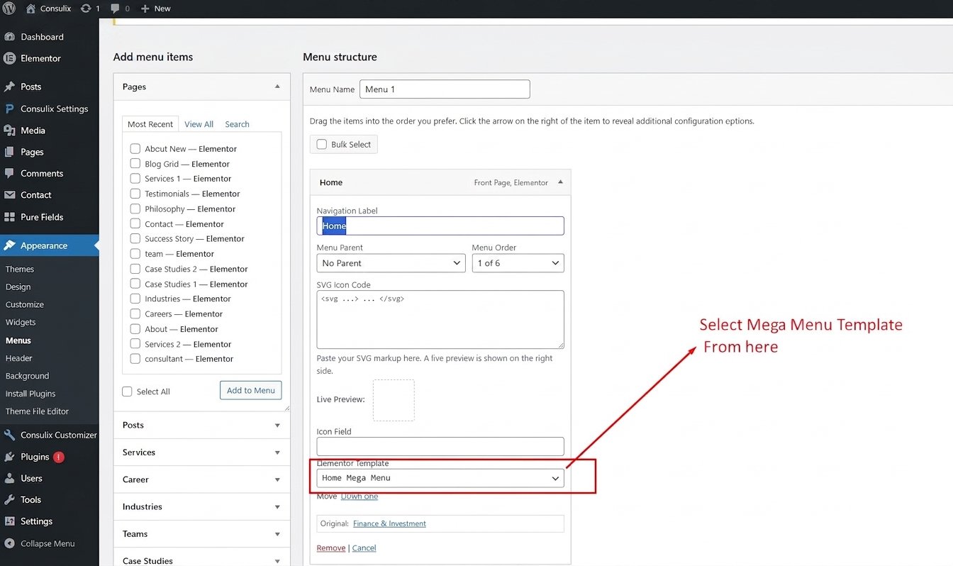953x566 pixels.
Task: Enable the Select All checkbox
Action: 128,392
